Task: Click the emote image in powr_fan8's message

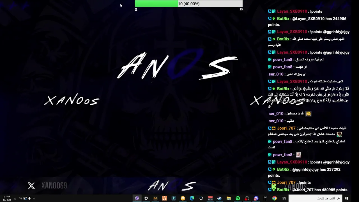Action: point(298,155)
